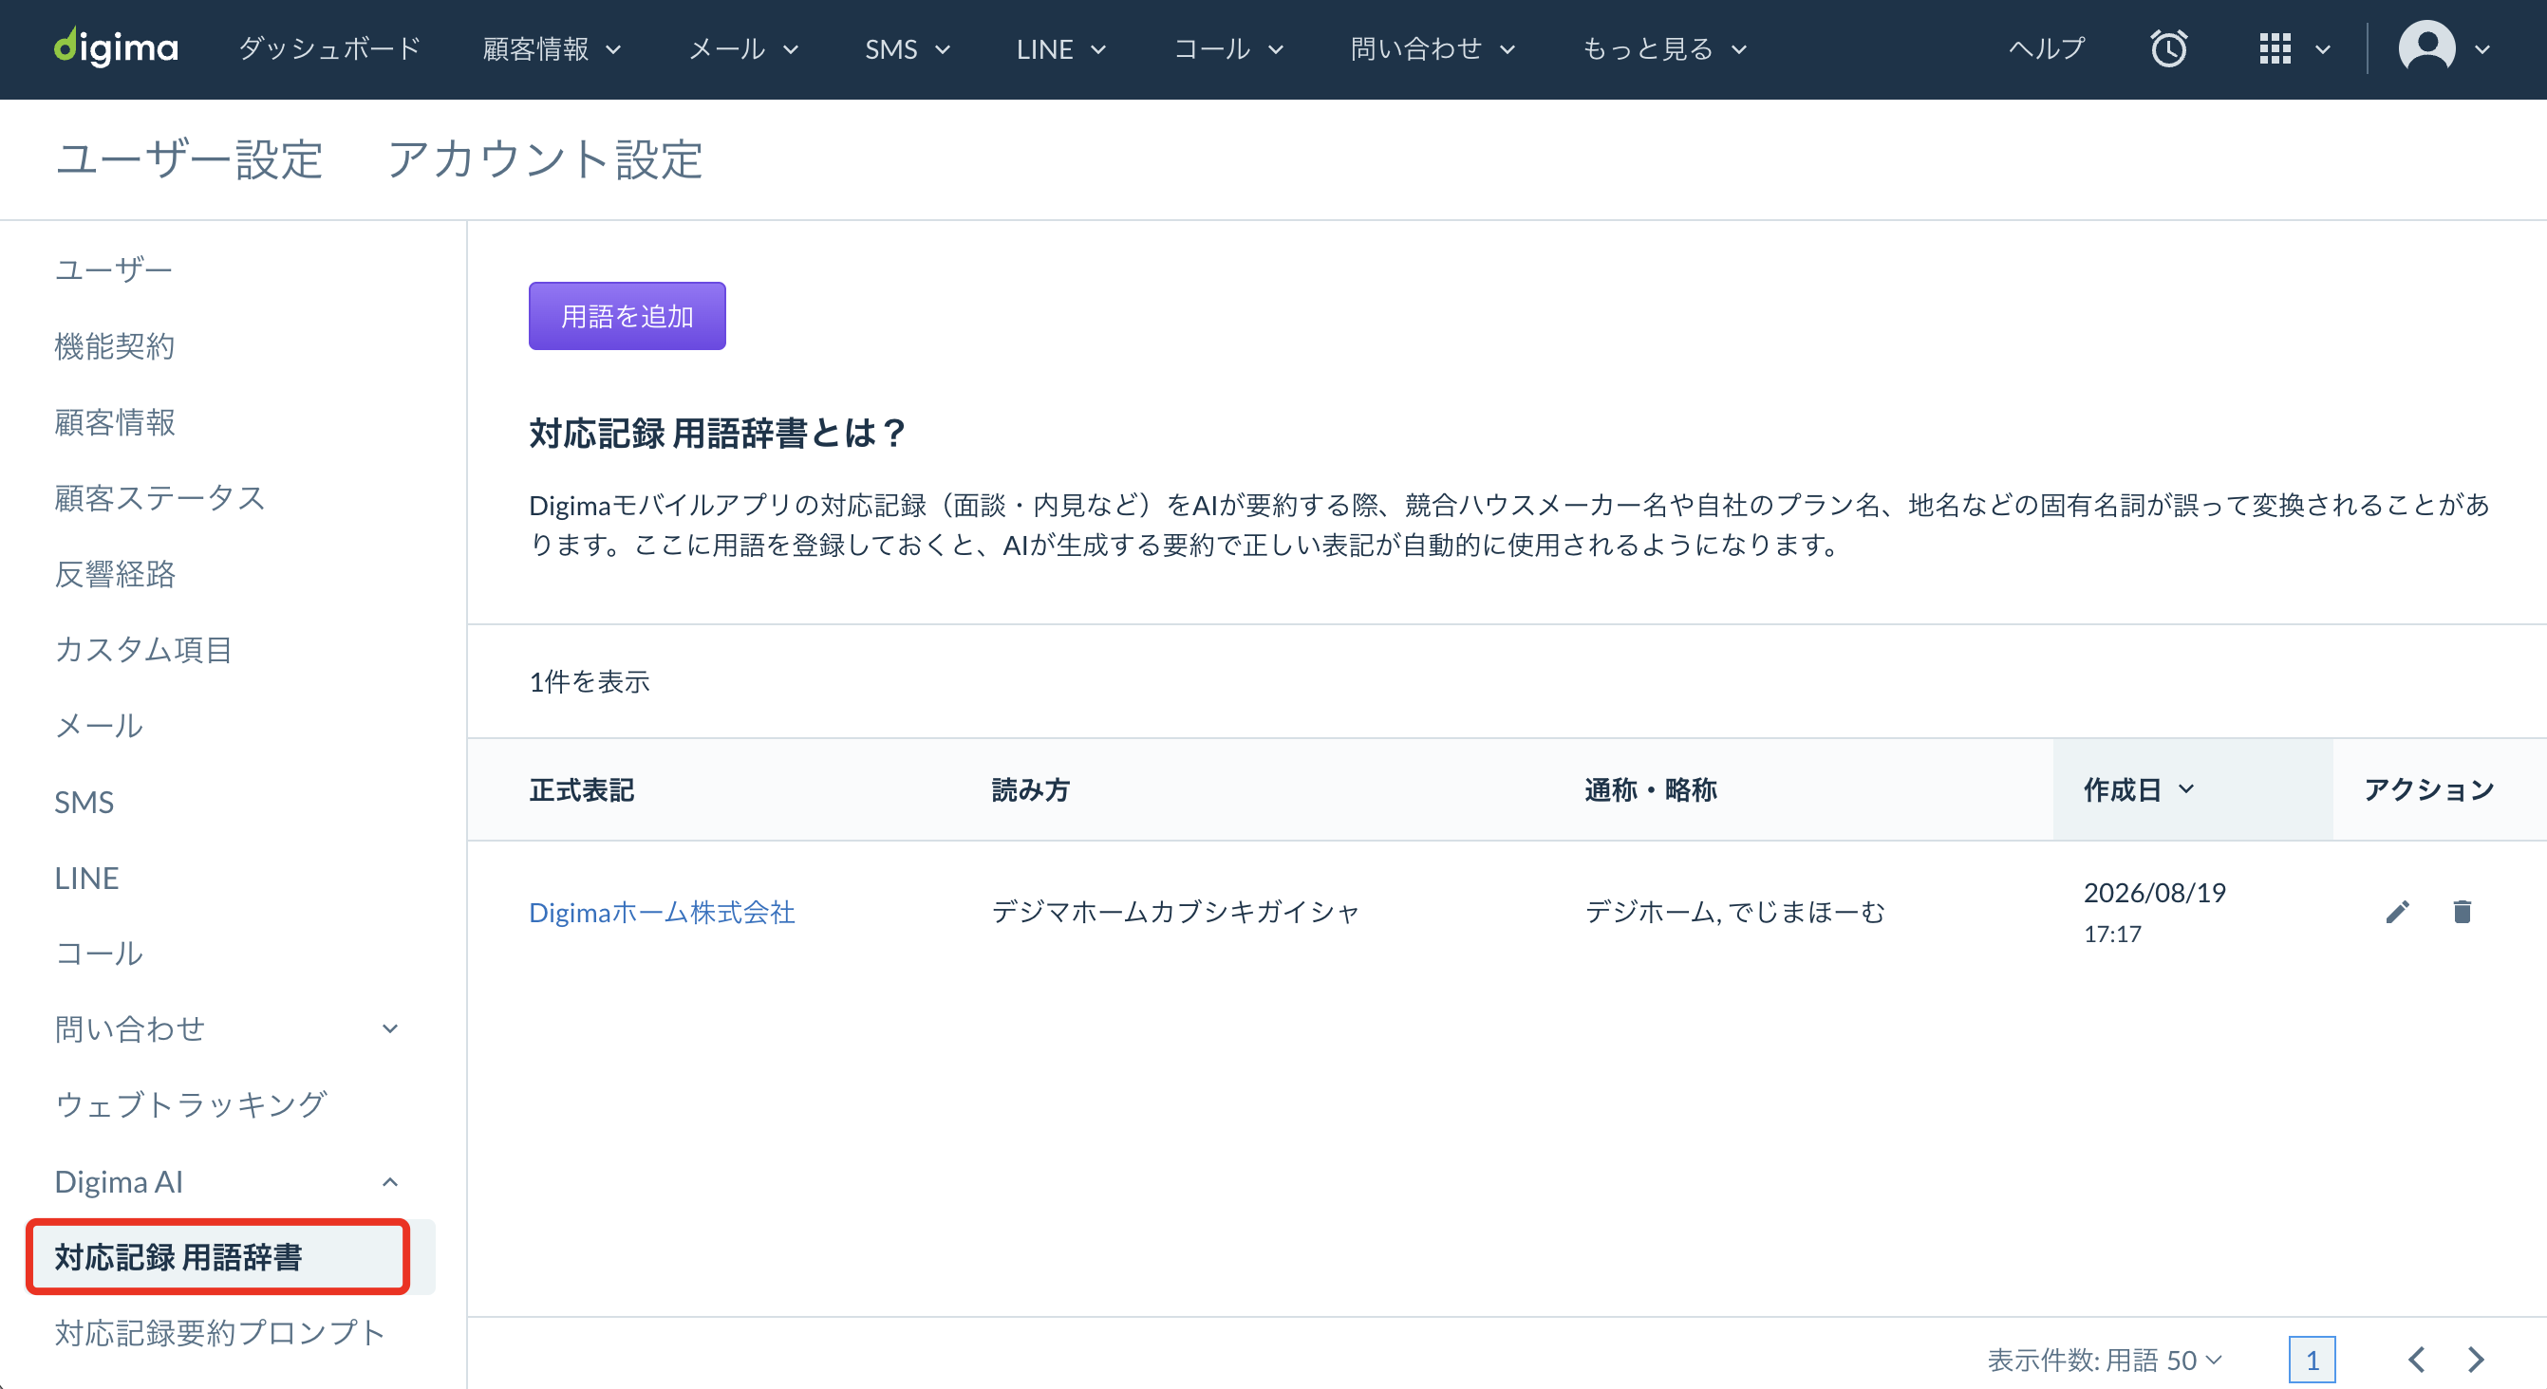Switch to the アカウント設定 tab
The width and height of the screenshot is (2547, 1389).
click(545, 159)
